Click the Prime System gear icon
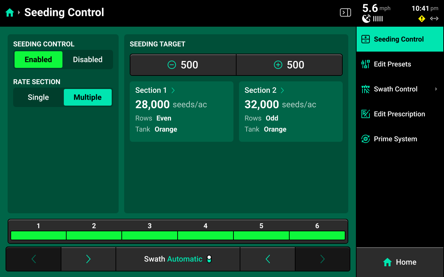This screenshot has height=277, width=444. coord(366,139)
